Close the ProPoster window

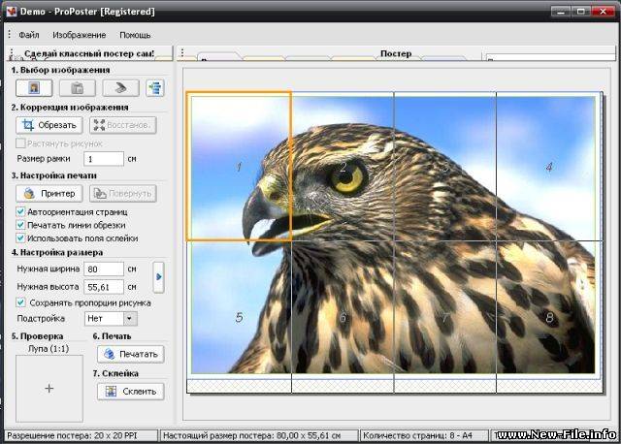[603, 12]
